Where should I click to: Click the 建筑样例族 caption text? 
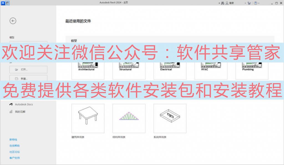click(x=78, y=137)
